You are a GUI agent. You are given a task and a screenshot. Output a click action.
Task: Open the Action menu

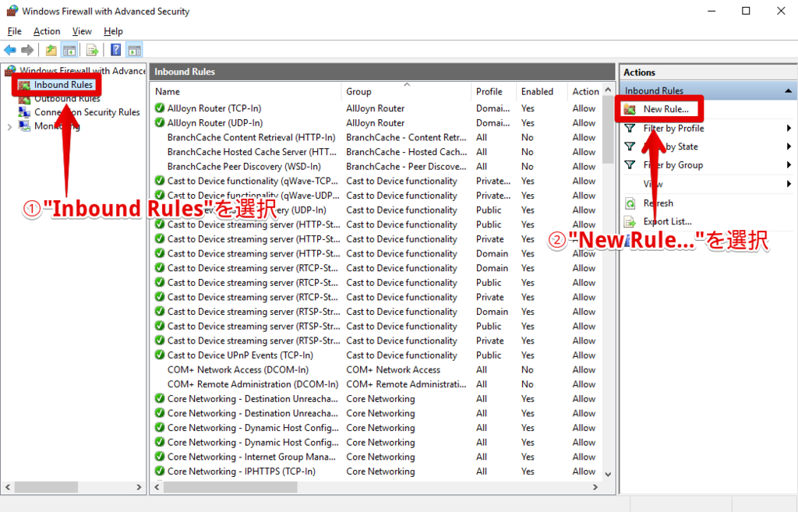tap(47, 31)
